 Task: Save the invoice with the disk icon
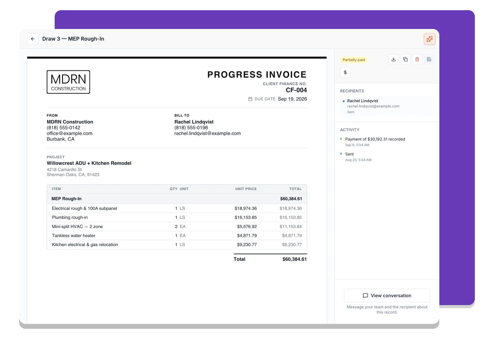[x=429, y=59]
